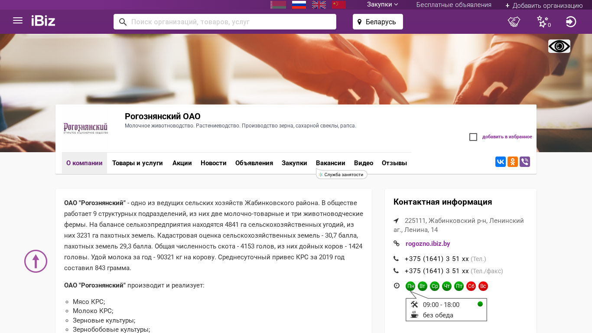Click the Рогознянский ОАО heading
The height and width of the screenshot is (333, 592).
(x=163, y=116)
